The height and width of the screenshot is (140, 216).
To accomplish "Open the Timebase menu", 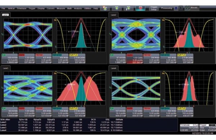I will tap(22, 8).
